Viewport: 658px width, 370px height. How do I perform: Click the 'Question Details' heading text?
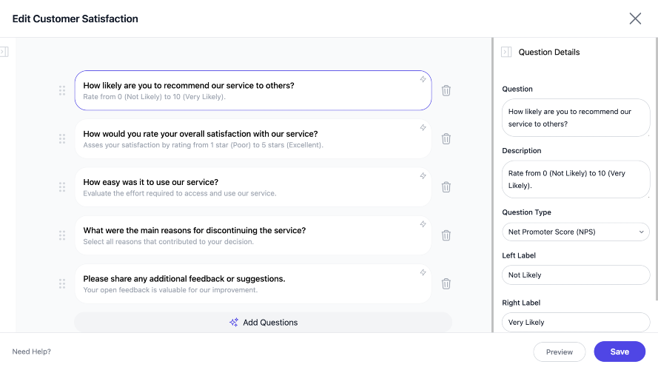(549, 52)
